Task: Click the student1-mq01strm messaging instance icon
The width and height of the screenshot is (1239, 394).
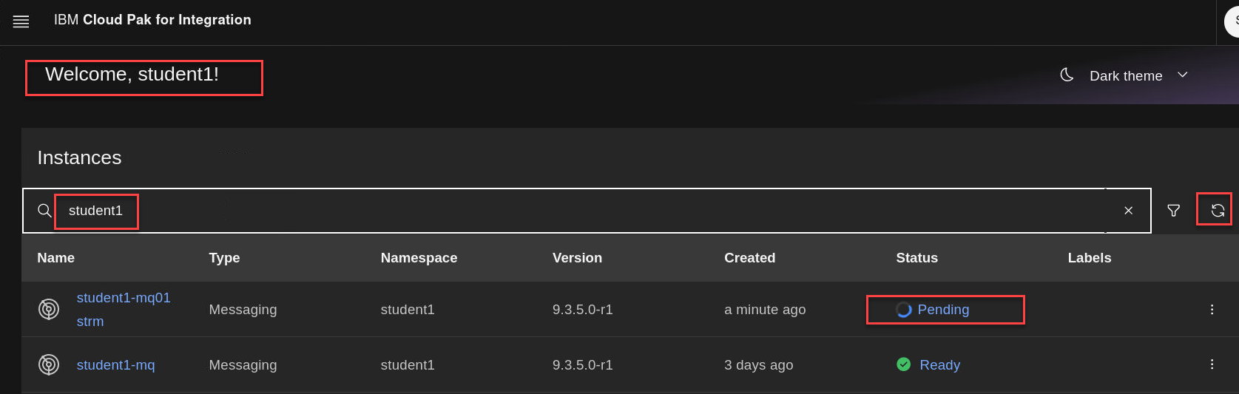Action: pyautogui.click(x=49, y=309)
